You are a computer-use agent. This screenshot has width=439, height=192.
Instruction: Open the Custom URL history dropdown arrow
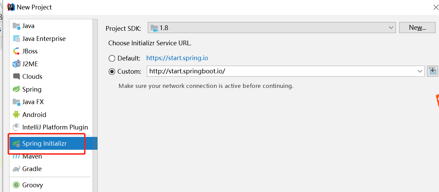(x=420, y=71)
